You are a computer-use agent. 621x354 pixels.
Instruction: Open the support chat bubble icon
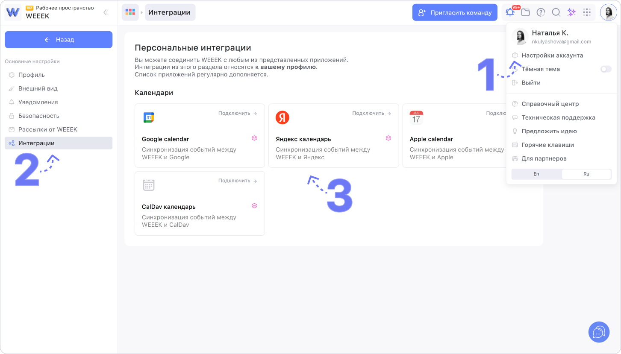pos(599,332)
